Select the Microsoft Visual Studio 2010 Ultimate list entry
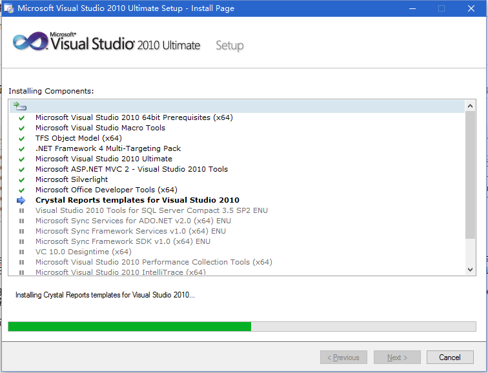The height and width of the screenshot is (373, 488). [x=104, y=159]
